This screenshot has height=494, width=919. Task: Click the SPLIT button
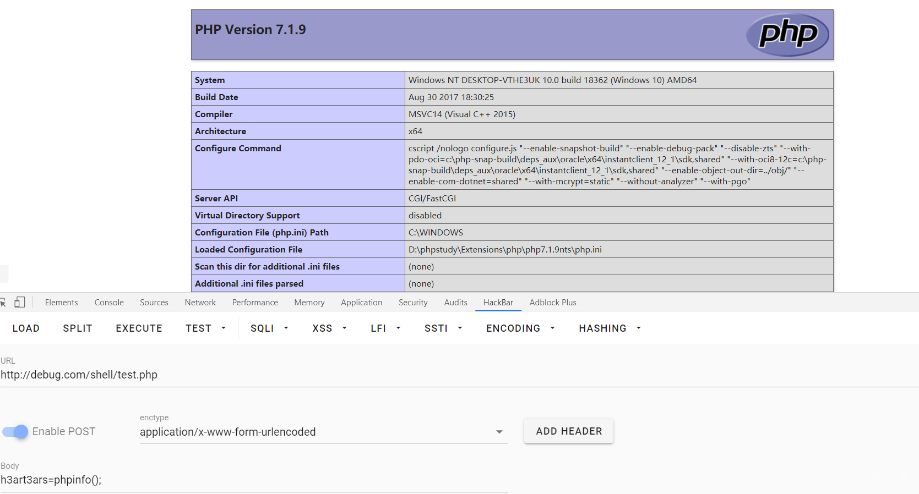[x=78, y=328]
